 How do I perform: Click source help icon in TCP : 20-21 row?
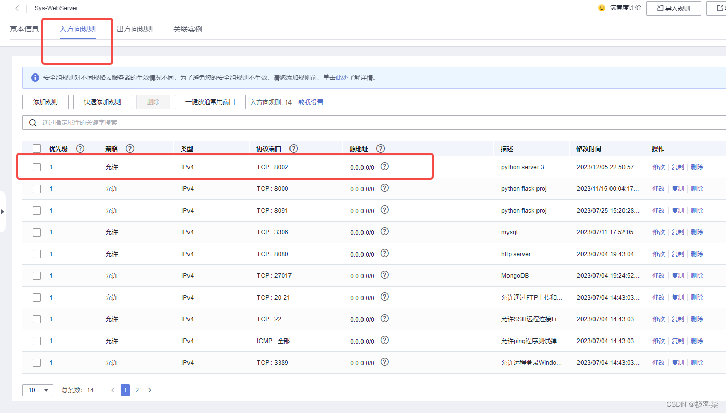[384, 297]
